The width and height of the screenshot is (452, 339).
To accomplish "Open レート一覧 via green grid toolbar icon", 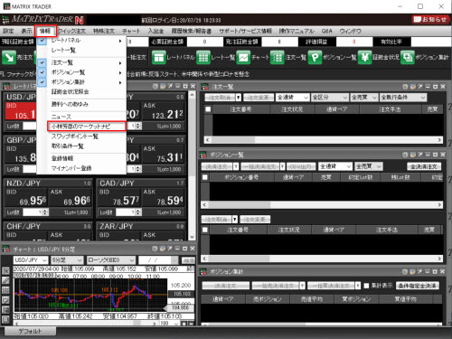I will pos(203,57).
